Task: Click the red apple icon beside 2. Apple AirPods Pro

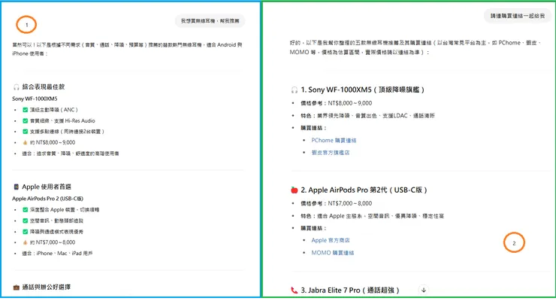Action: click(x=295, y=190)
